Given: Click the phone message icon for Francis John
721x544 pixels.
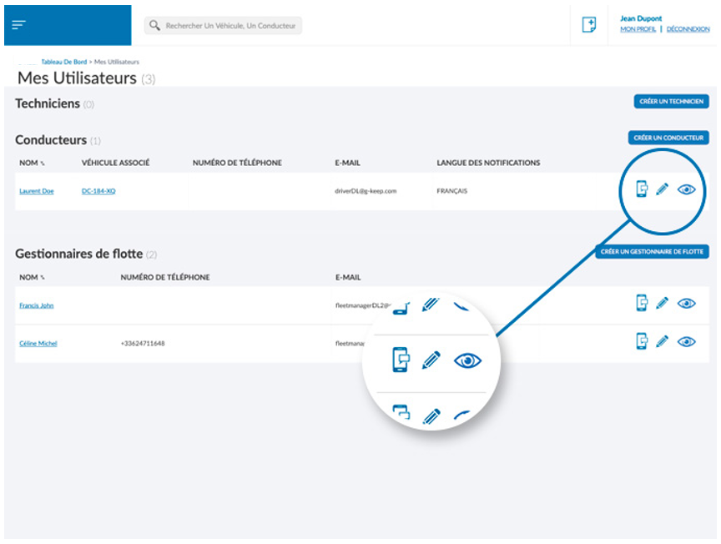Looking at the screenshot, I should 641,303.
